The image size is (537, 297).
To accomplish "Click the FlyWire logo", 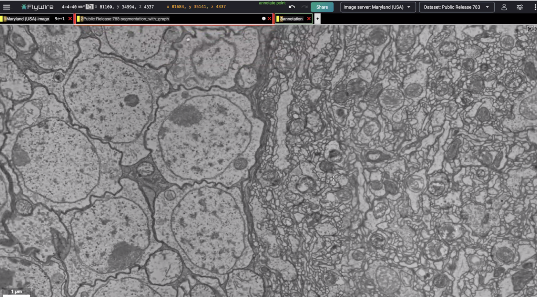I will coord(37,7).
